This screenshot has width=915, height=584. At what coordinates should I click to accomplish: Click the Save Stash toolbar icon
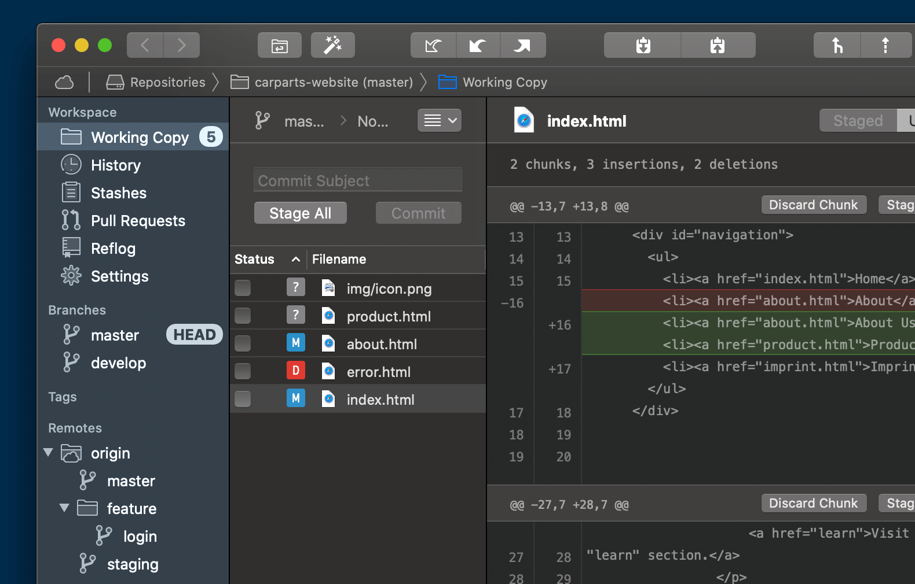click(x=643, y=46)
